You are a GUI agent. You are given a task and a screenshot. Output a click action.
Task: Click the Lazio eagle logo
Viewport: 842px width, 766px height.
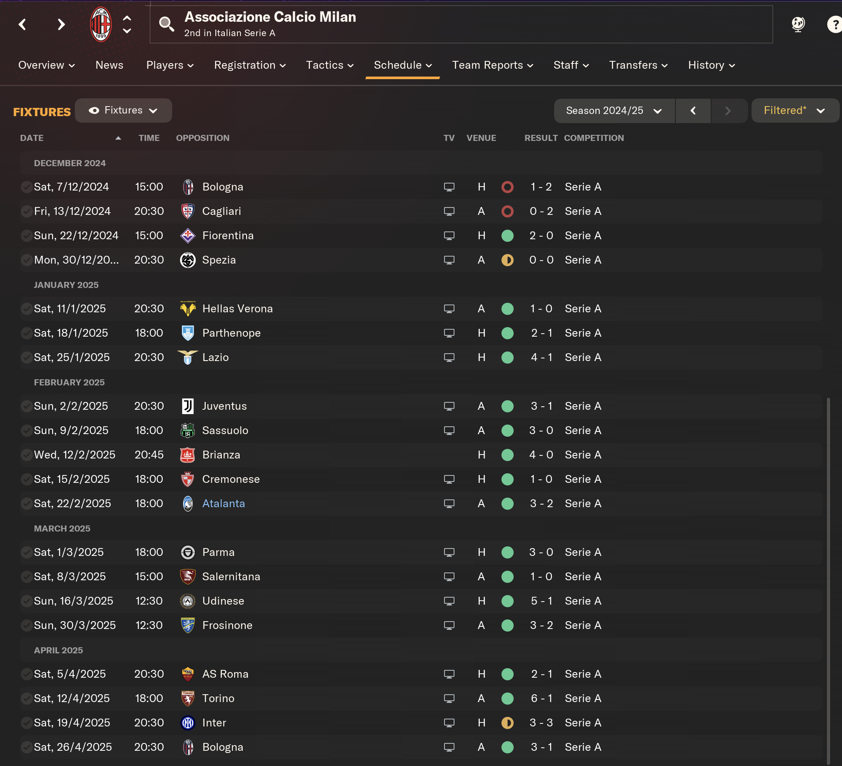[187, 357]
